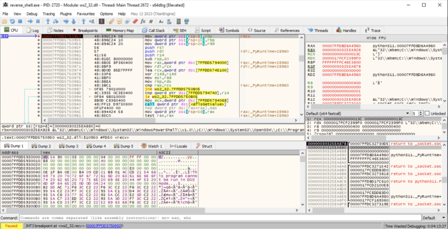Select the Dump 2 tab
The width and height of the screenshot is (448, 229).
point(41,146)
